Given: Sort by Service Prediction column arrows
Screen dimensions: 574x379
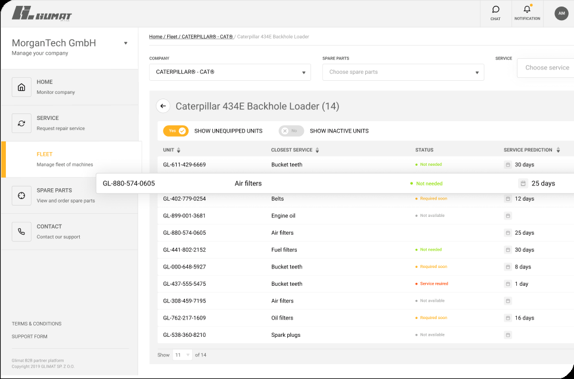Looking at the screenshot, I should [559, 150].
